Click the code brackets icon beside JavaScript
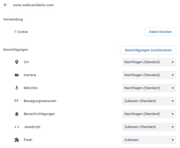 click(x=17, y=127)
